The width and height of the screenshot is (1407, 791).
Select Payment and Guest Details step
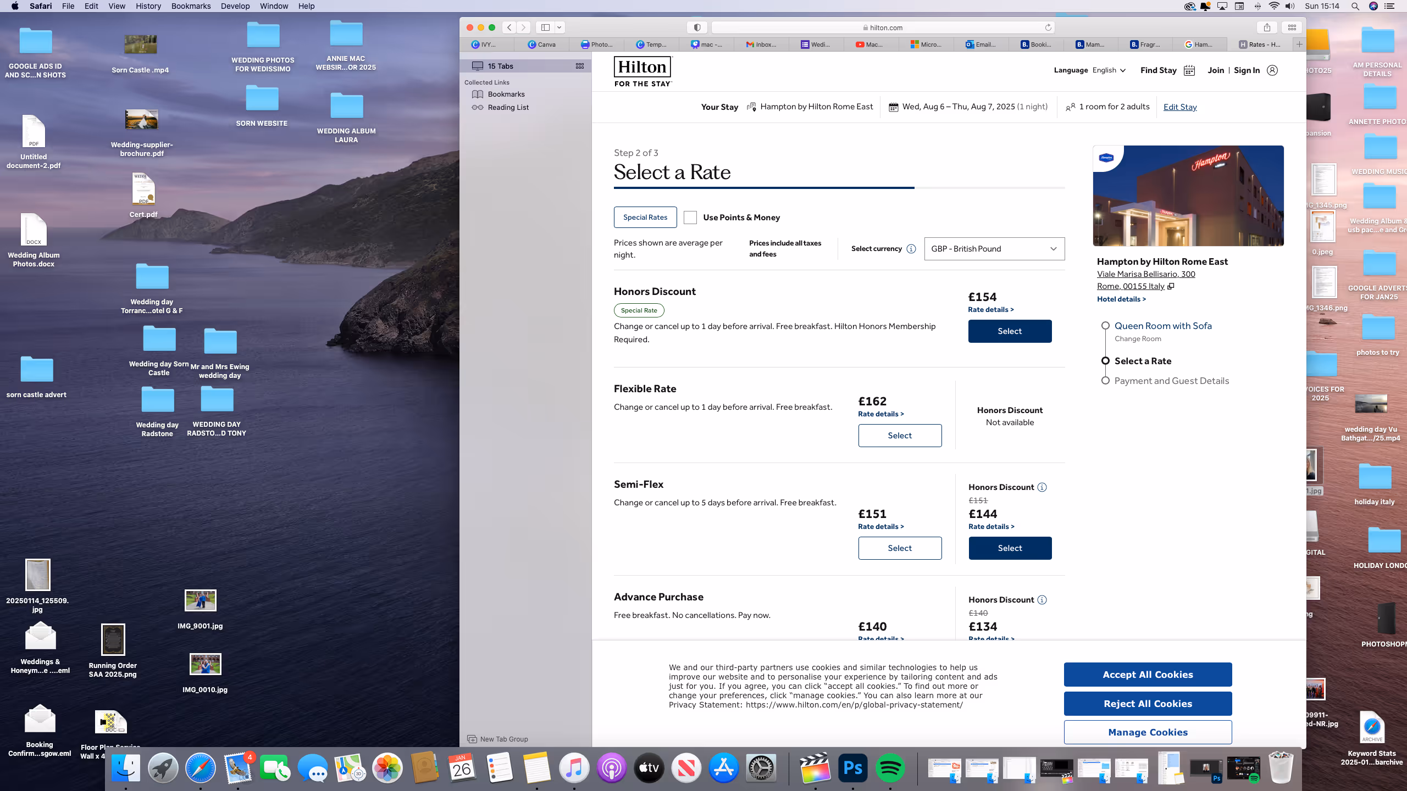[1171, 381]
